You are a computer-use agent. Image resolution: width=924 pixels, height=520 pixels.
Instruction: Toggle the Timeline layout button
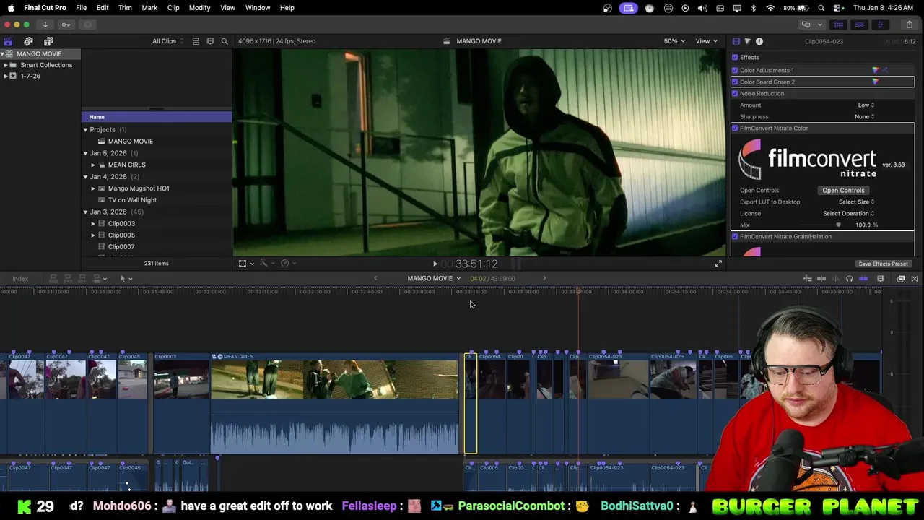coord(859,25)
